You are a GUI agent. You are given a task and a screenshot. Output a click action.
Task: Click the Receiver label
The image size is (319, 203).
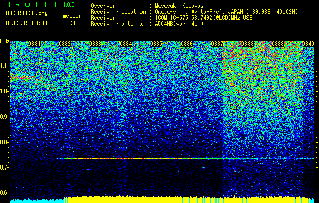pyautogui.click(x=103, y=18)
